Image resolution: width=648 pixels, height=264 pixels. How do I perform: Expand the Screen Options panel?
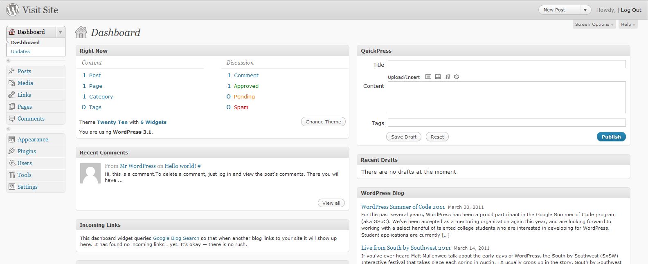point(594,25)
